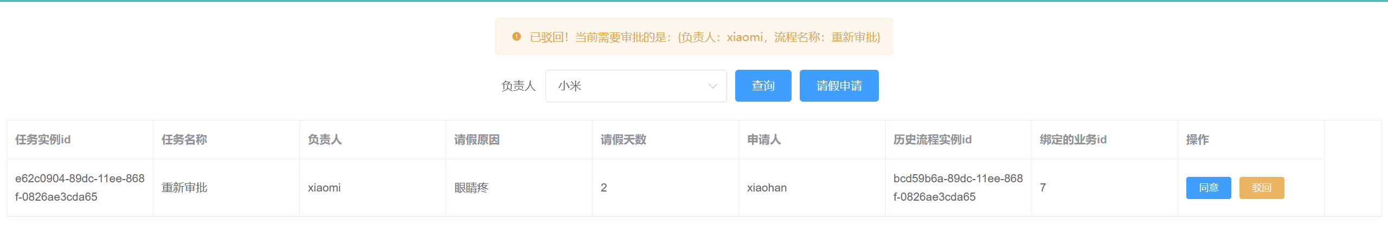This screenshot has width=1388, height=238.
Task: Click the 请假申请 button
Action: pos(839,85)
